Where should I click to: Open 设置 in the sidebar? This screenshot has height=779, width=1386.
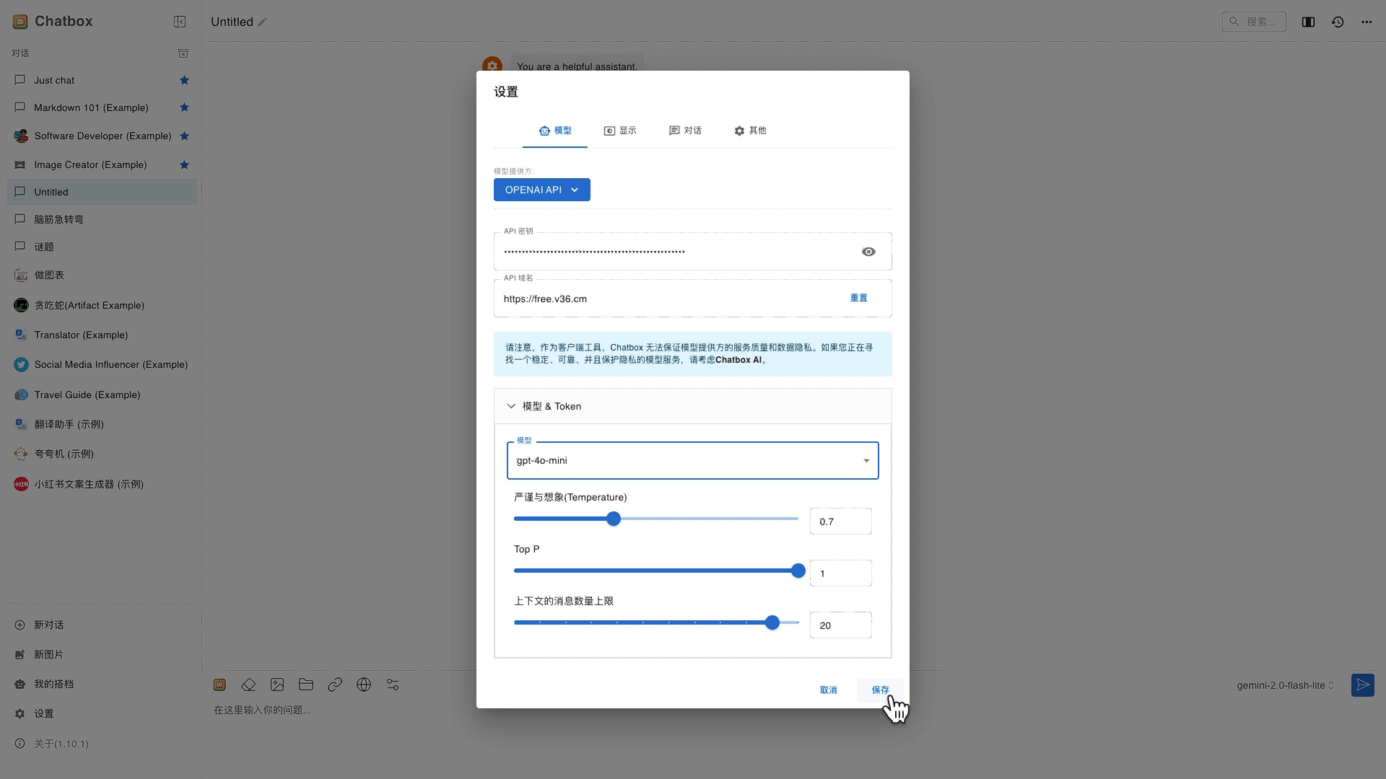[101, 714]
